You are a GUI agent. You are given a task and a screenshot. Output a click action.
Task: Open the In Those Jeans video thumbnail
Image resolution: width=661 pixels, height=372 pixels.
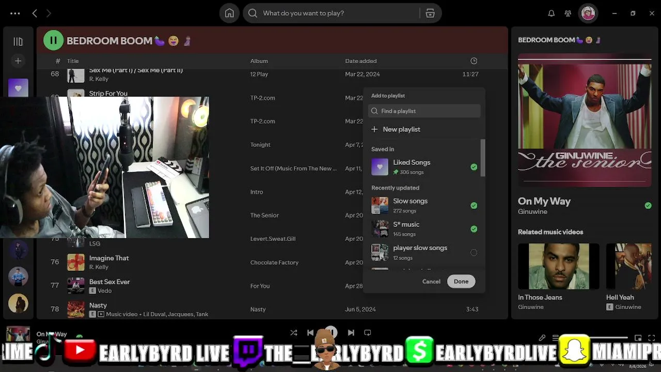pyautogui.click(x=559, y=266)
